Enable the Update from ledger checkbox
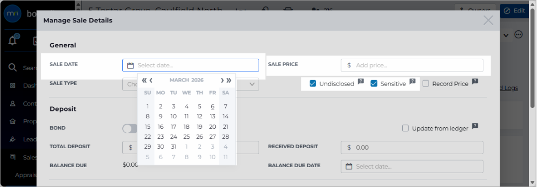The width and height of the screenshot is (537, 187). point(406,128)
